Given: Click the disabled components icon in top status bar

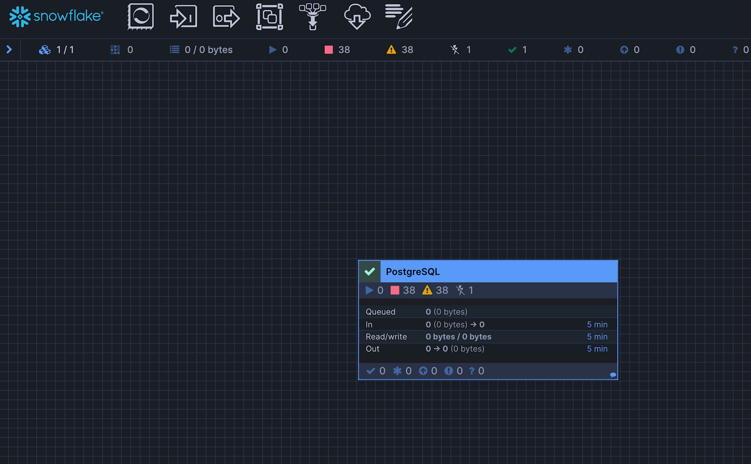Looking at the screenshot, I should (x=455, y=50).
